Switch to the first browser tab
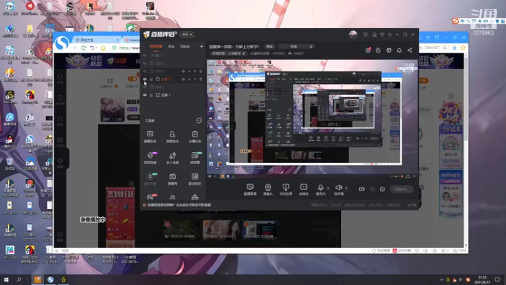 (x=96, y=40)
